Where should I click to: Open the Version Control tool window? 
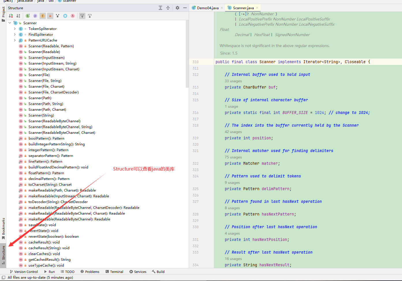pos(24,271)
